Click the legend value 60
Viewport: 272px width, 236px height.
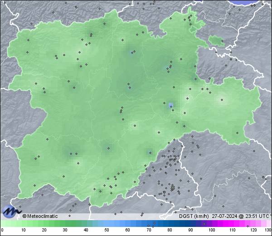(128, 230)
